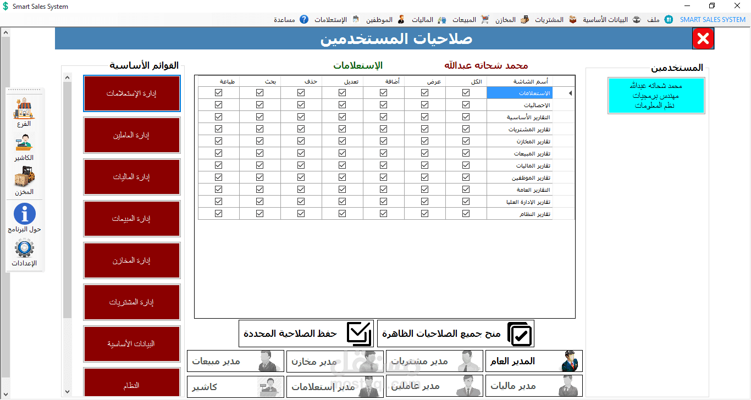Viewport: 751px width, 400px height.
Task: Apply مدير عاملين staff manager role
Action: coord(434,386)
